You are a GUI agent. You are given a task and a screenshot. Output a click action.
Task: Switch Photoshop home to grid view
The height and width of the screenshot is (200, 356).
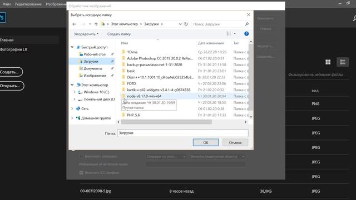328,62
